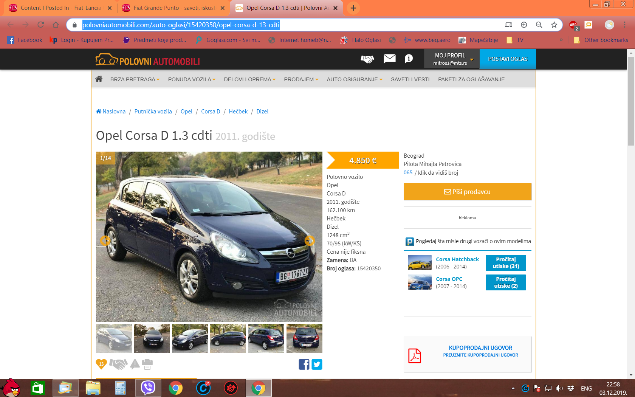Expand AUTO OSIGURANJE menu
The image size is (635, 397).
click(355, 79)
